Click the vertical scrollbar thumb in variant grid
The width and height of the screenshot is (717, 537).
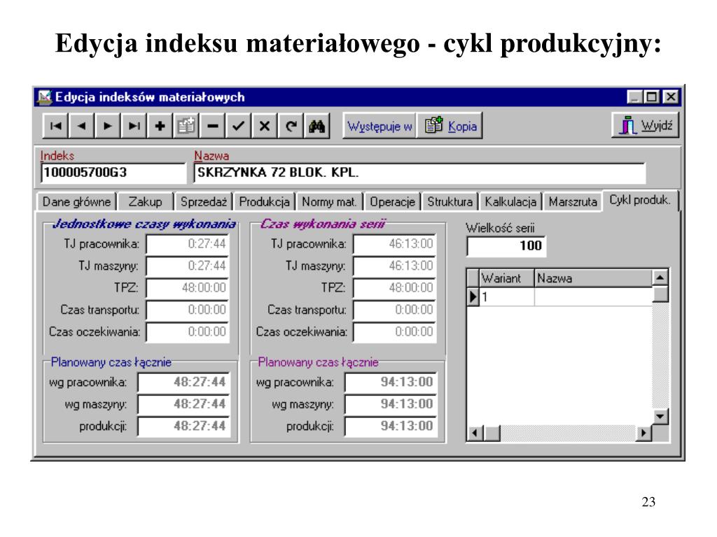(x=660, y=294)
